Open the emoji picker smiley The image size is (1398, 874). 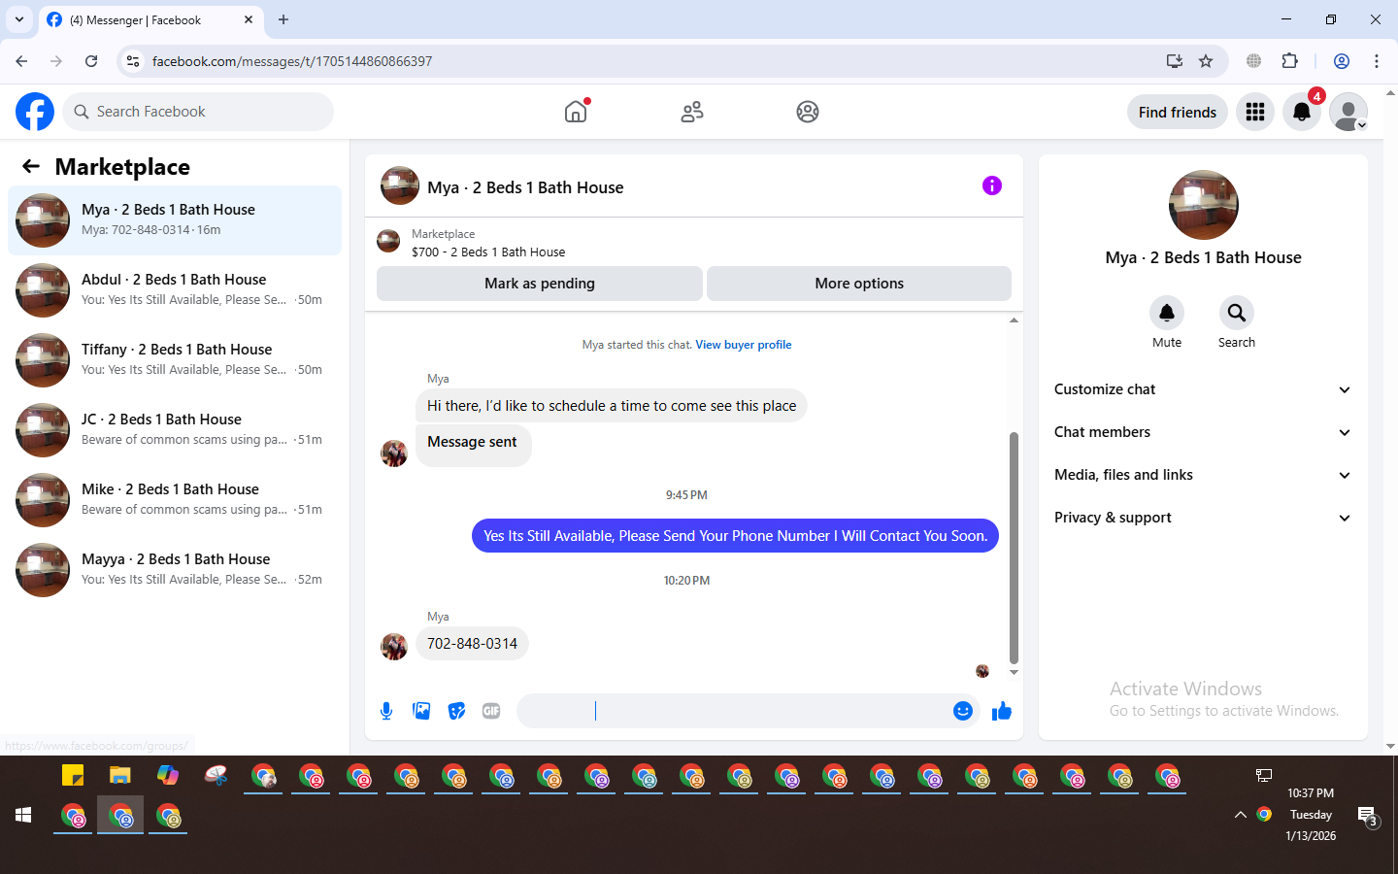[x=962, y=711]
